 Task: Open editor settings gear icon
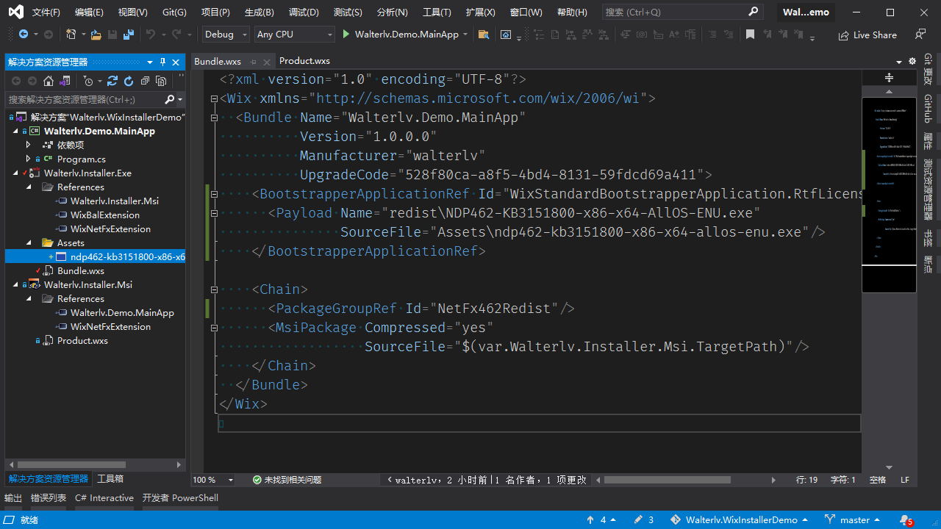point(912,61)
